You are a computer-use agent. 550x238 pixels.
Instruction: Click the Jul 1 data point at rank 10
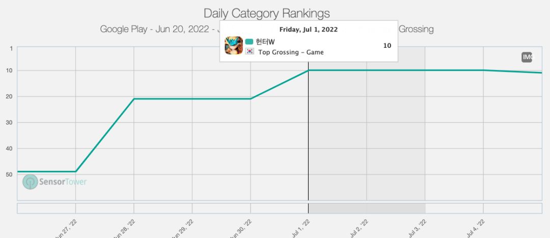[x=308, y=70]
